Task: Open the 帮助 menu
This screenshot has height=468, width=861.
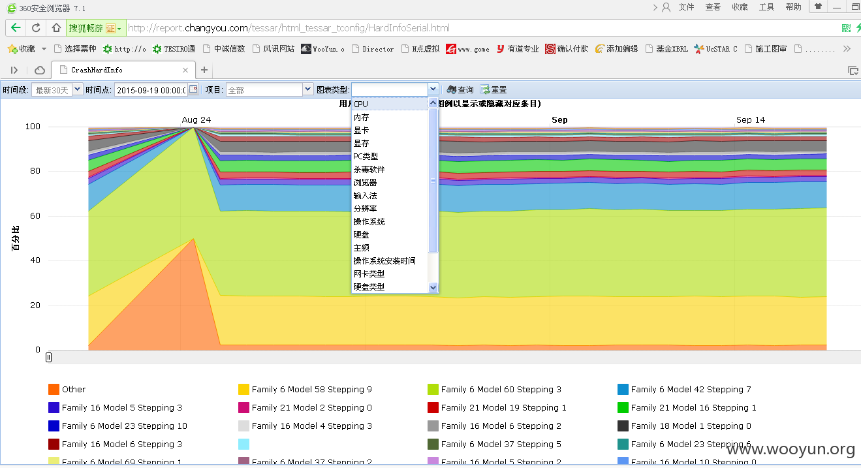Action: point(793,7)
